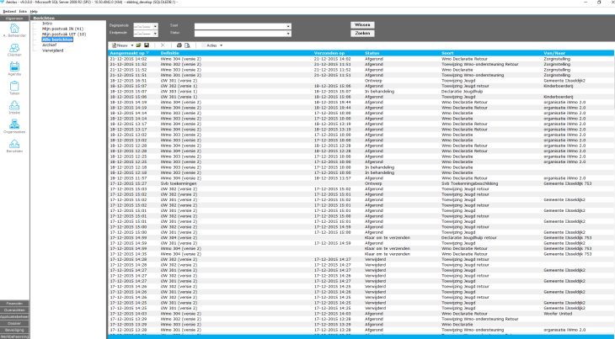Open the Bestand menu
Image resolution: width=615 pixels, height=339 pixels.
[x=8, y=11]
